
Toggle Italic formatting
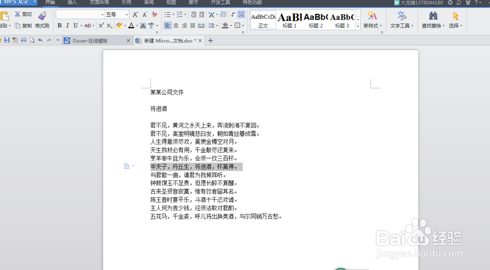67,25
